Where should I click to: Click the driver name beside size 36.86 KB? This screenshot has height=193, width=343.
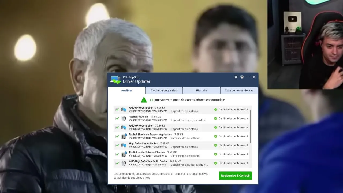pyautogui.click(x=141, y=126)
